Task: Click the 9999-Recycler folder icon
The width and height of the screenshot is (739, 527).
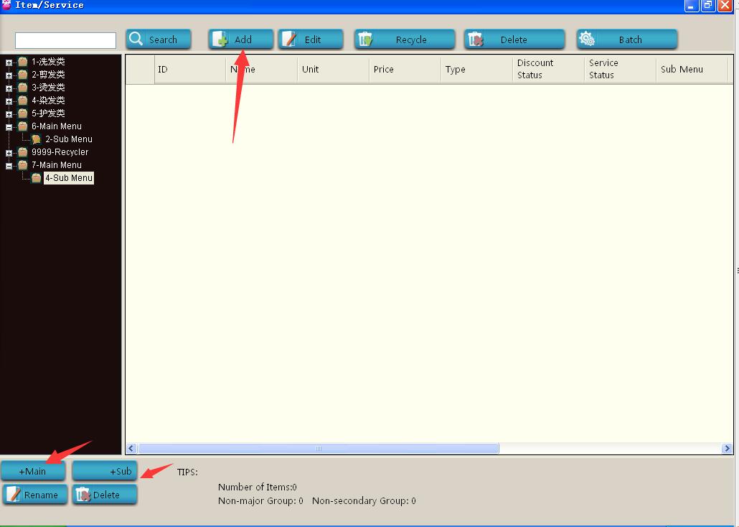Action: tap(23, 152)
